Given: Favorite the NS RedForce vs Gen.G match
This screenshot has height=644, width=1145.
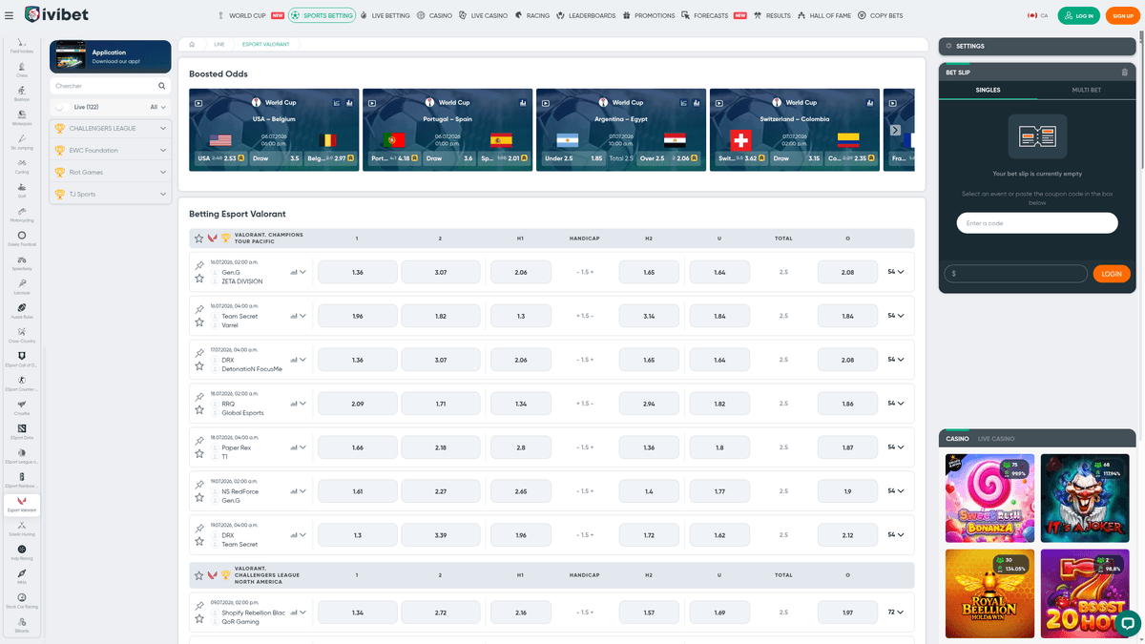Looking at the screenshot, I should (199, 497).
